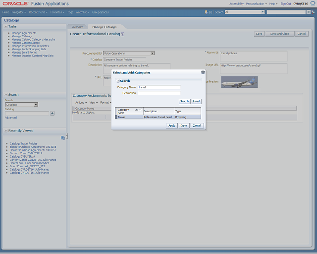Open Smart Form: Embedded Analytics

[29, 163]
